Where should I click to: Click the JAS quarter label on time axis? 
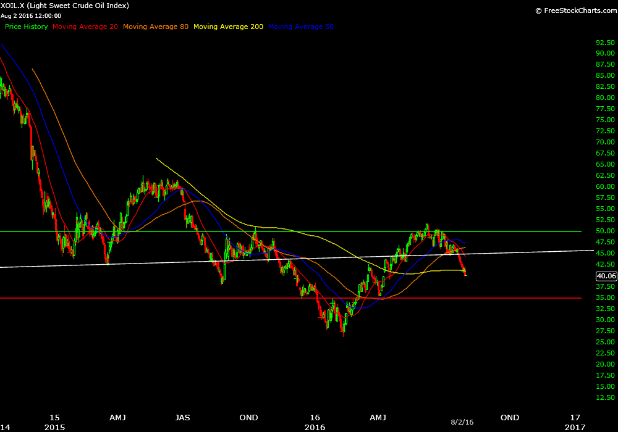click(182, 418)
